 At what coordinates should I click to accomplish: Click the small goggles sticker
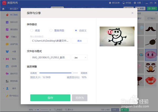(141, 55)
